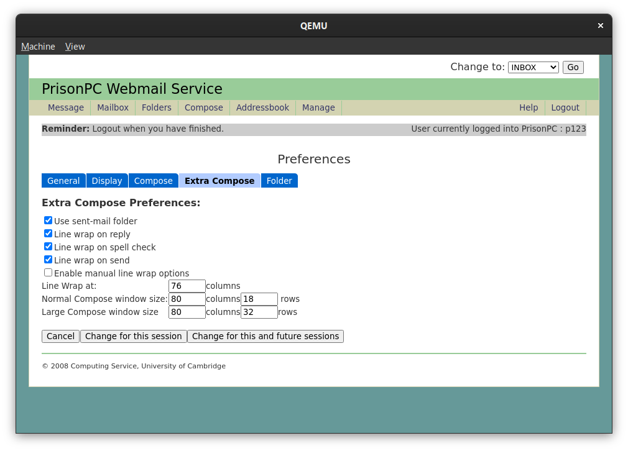
Task: Switch to the Display preferences tab
Action: [x=107, y=181]
